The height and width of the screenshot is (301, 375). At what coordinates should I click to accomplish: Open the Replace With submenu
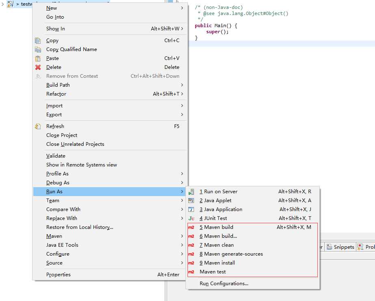pyautogui.click(x=110, y=218)
